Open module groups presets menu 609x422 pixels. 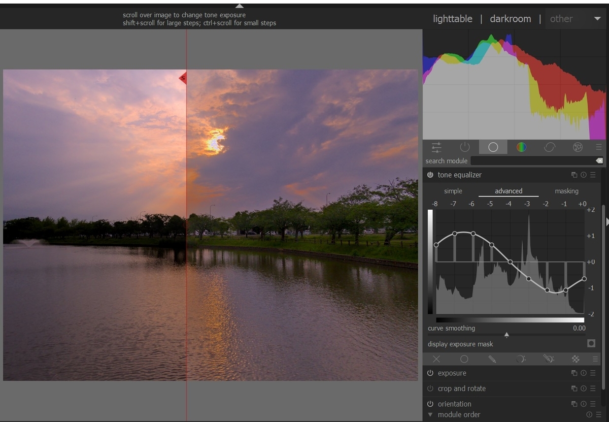click(599, 147)
